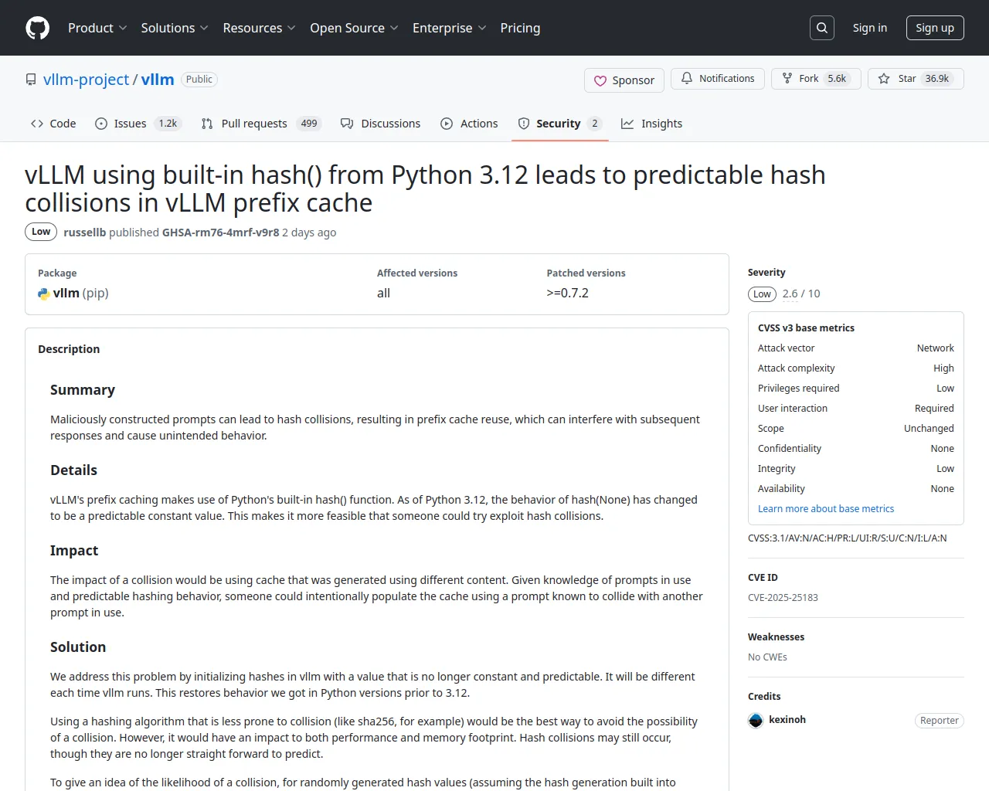Click the 499 pull requests counter
This screenshot has height=791, width=989.
coord(309,124)
